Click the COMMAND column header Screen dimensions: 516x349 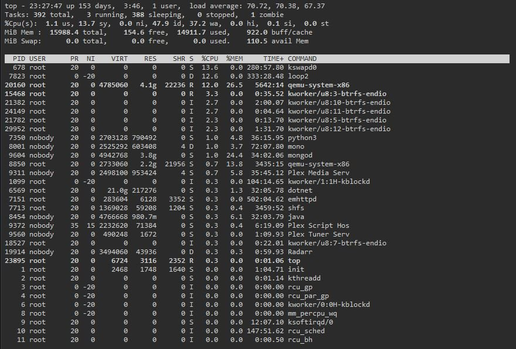tap(302, 59)
